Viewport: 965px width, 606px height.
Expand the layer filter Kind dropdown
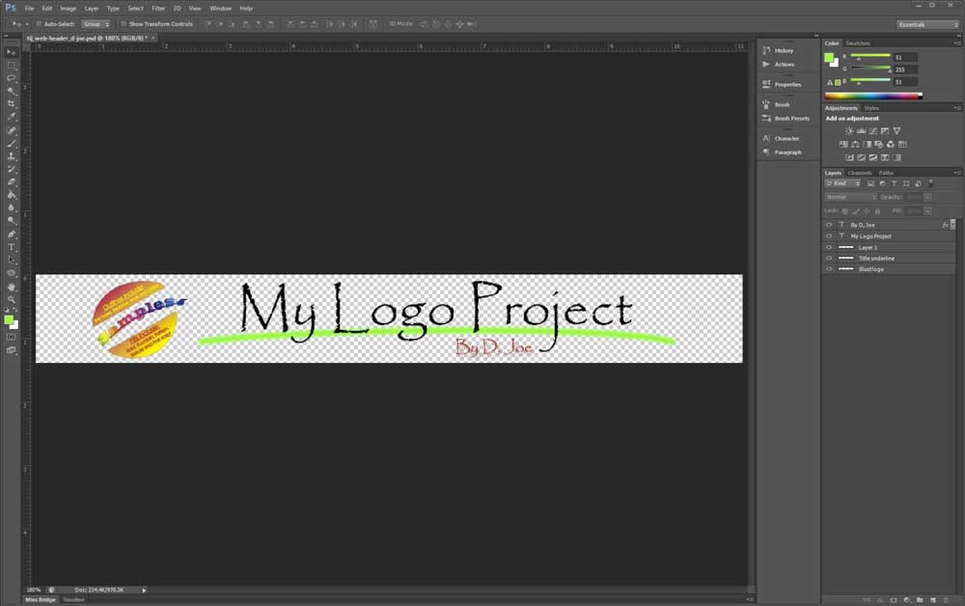coord(843,183)
